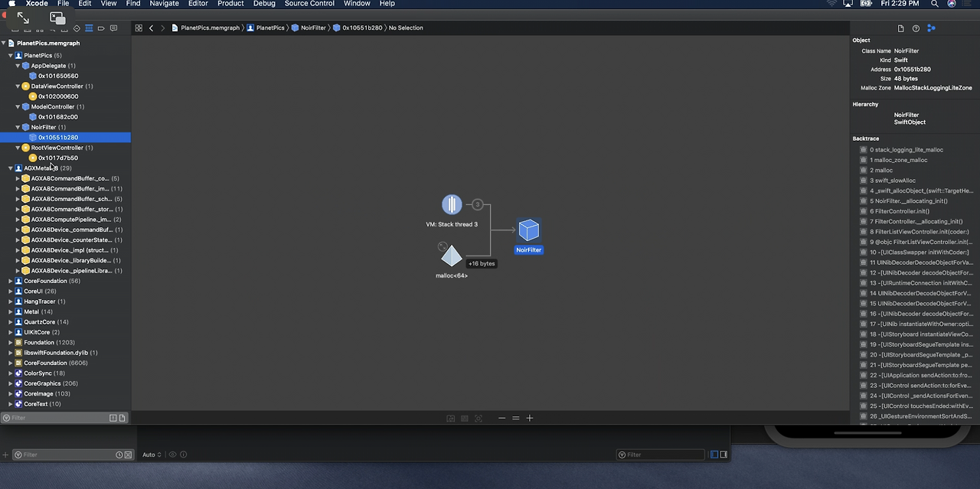Select the malloc<64> pyramid node
Image resolution: width=980 pixels, height=489 pixels.
tap(452, 256)
